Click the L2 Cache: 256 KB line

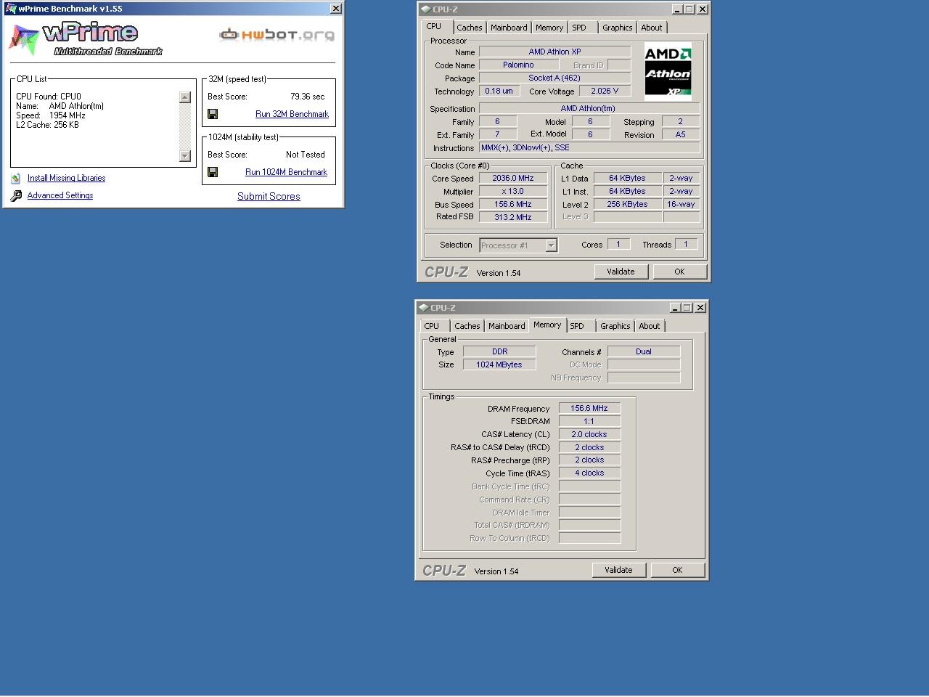[x=47, y=125]
